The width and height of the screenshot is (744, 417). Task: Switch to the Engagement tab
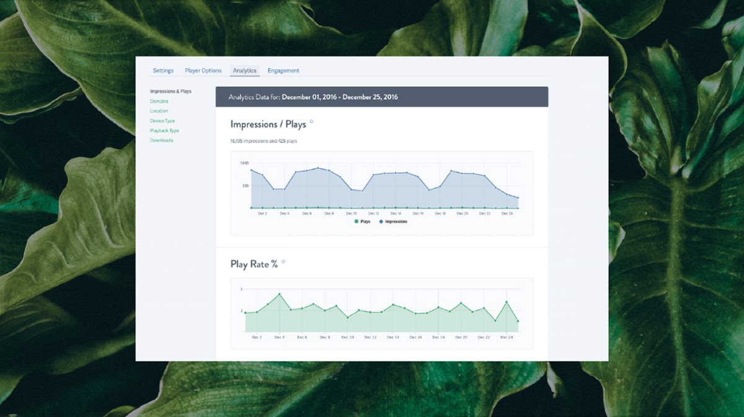[x=283, y=70]
